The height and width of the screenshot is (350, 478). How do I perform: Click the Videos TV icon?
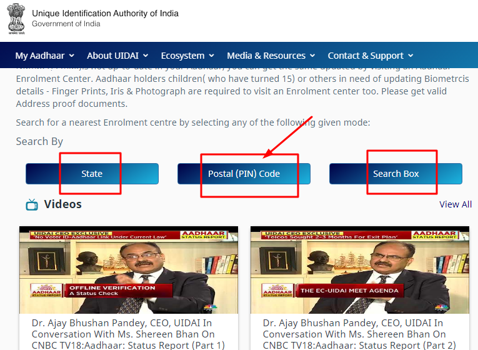pyautogui.click(x=32, y=204)
